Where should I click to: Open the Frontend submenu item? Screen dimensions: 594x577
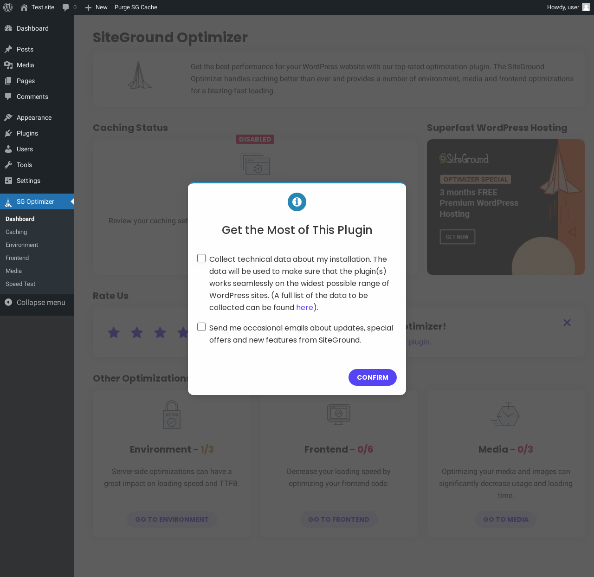tap(17, 258)
